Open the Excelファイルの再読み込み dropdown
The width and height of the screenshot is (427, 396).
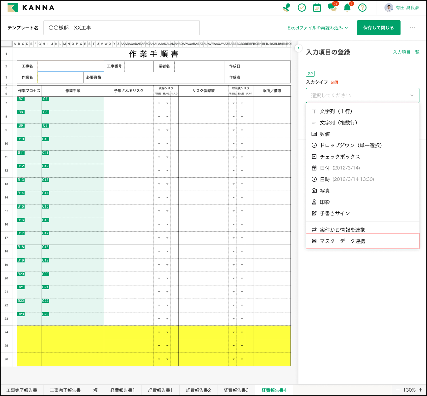click(x=318, y=28)
